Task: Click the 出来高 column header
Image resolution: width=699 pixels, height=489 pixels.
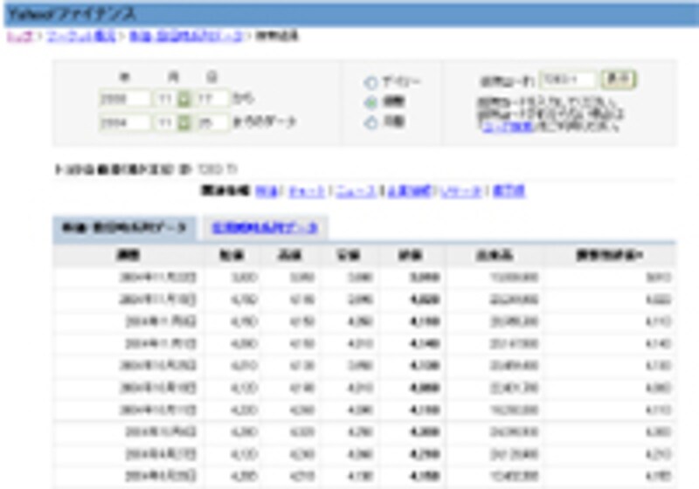Action: (495, 255)
